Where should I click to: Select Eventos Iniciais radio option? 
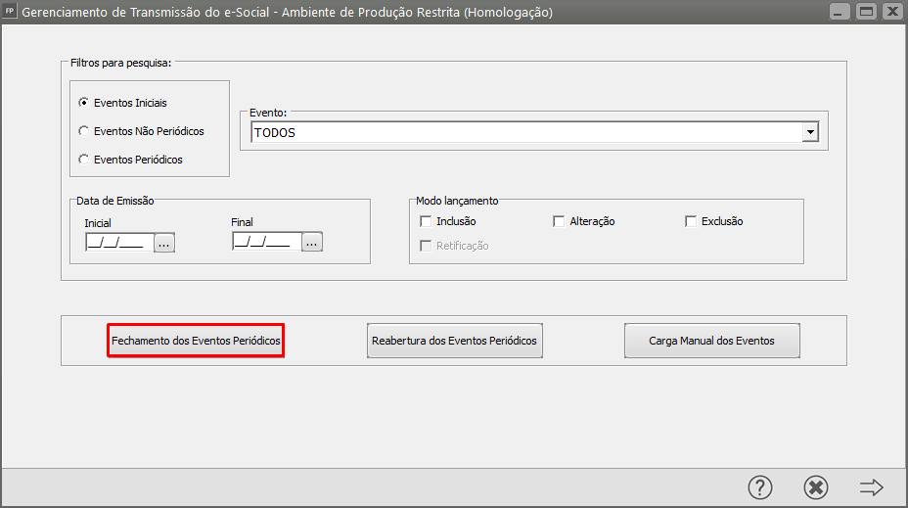point(84,103)
